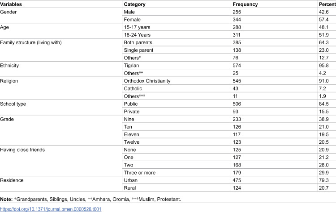
Task: Click the Single parent category cell
Action: (138, 50)
